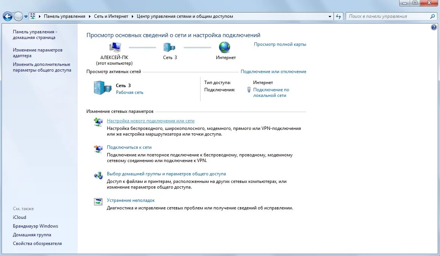Open 'Устранение неполадок' link

131,200
